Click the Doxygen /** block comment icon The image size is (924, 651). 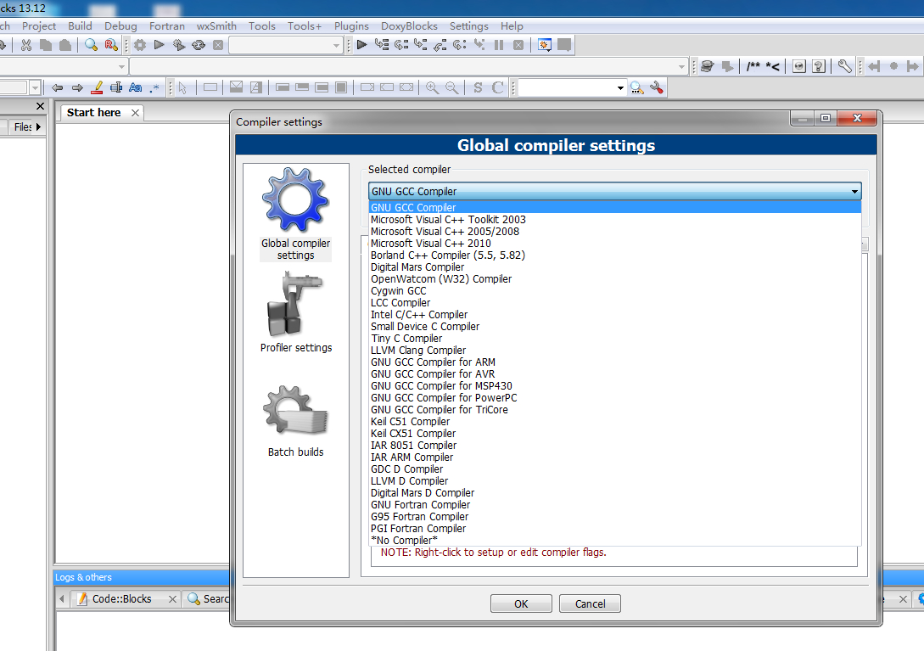[753, 66]
